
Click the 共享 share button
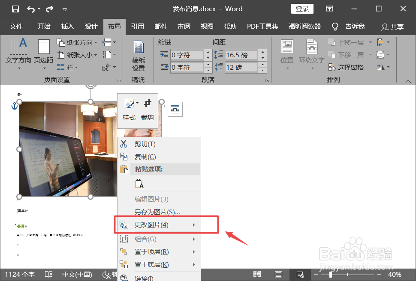pyautogui.click(x=392, y=27)
